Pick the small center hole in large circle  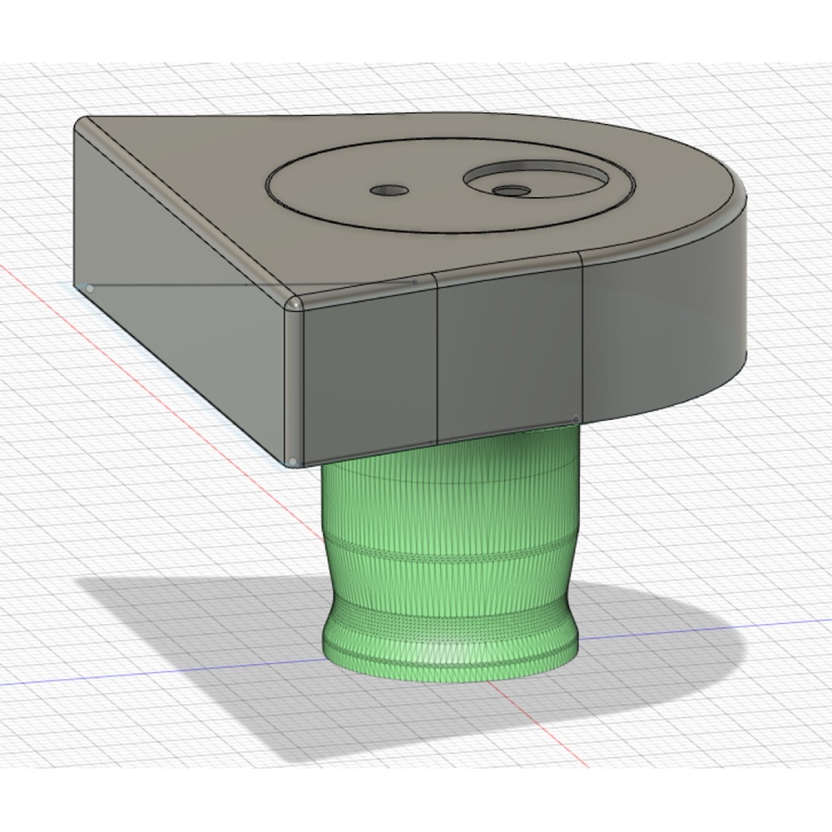pyautogui.click(x=389, y=190)
